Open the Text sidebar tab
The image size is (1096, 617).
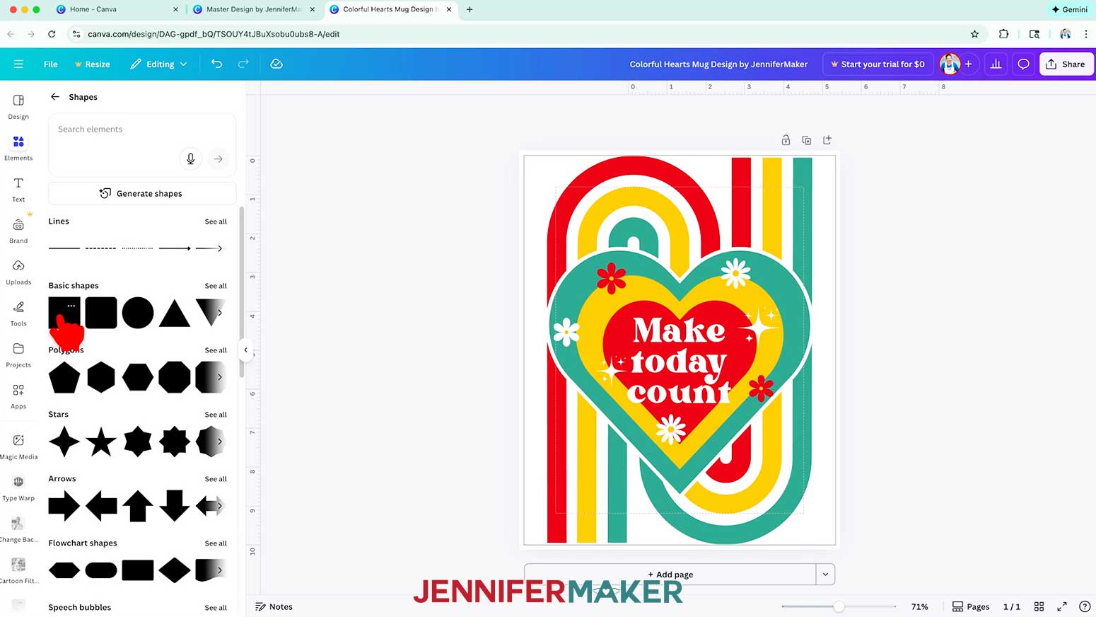[x=18, y=189]
